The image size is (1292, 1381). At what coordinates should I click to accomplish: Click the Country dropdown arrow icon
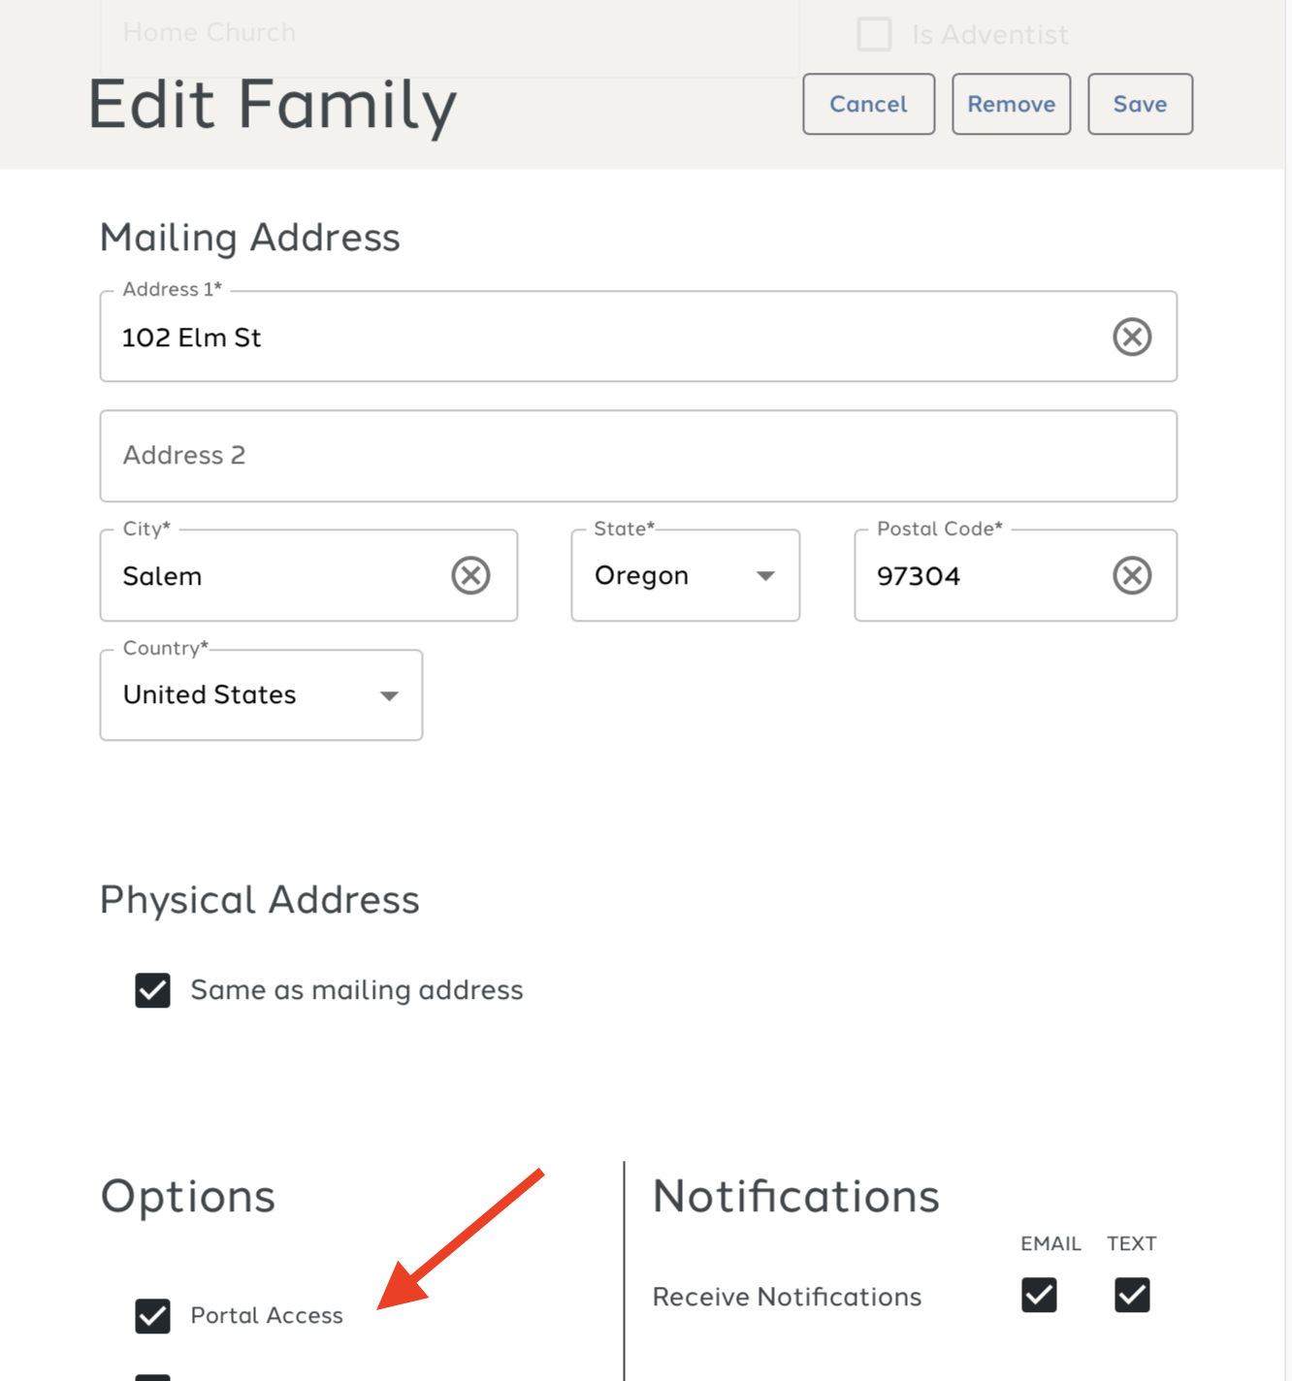click(389, 695)
